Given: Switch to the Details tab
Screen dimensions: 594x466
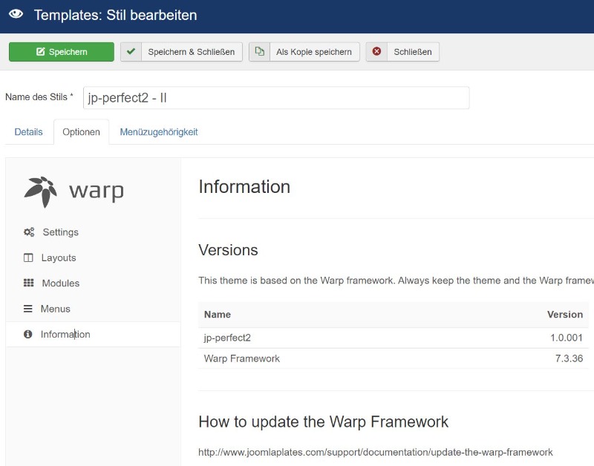Looking at the screenshot, I should tap(28, 132).
